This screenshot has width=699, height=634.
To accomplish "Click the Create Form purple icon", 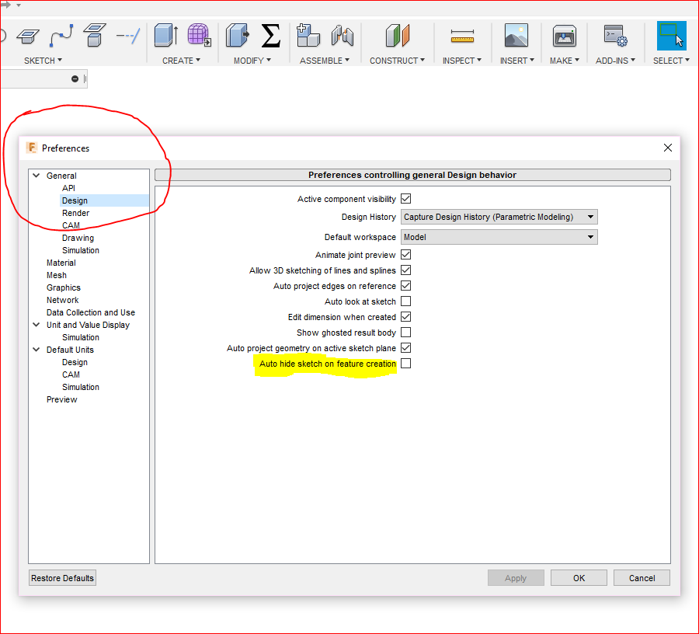I will click(199, 35).
